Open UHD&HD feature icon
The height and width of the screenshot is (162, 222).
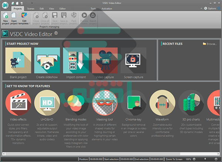47,103
